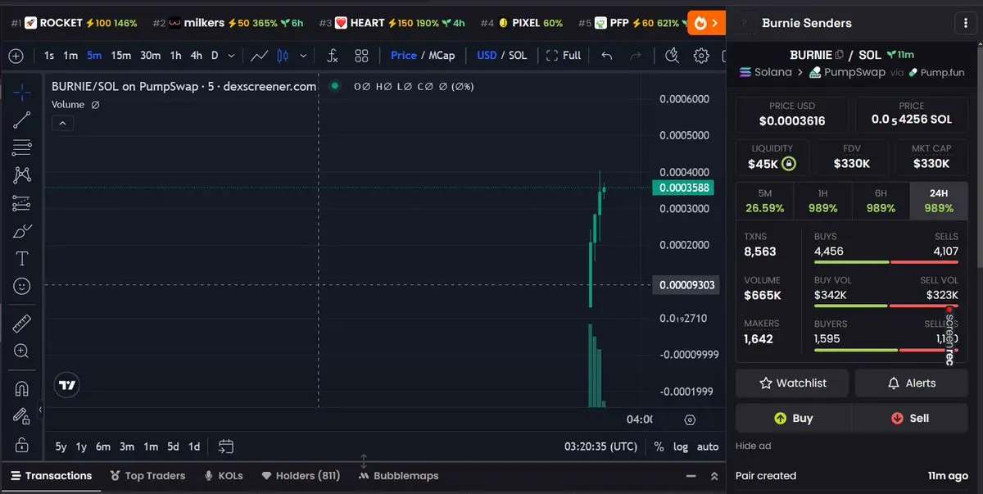
Task: Add BURNIE to Watchlist
Action: point(793,383)
